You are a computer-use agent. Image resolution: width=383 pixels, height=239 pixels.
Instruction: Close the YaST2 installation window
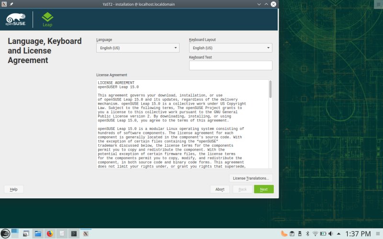273,4
